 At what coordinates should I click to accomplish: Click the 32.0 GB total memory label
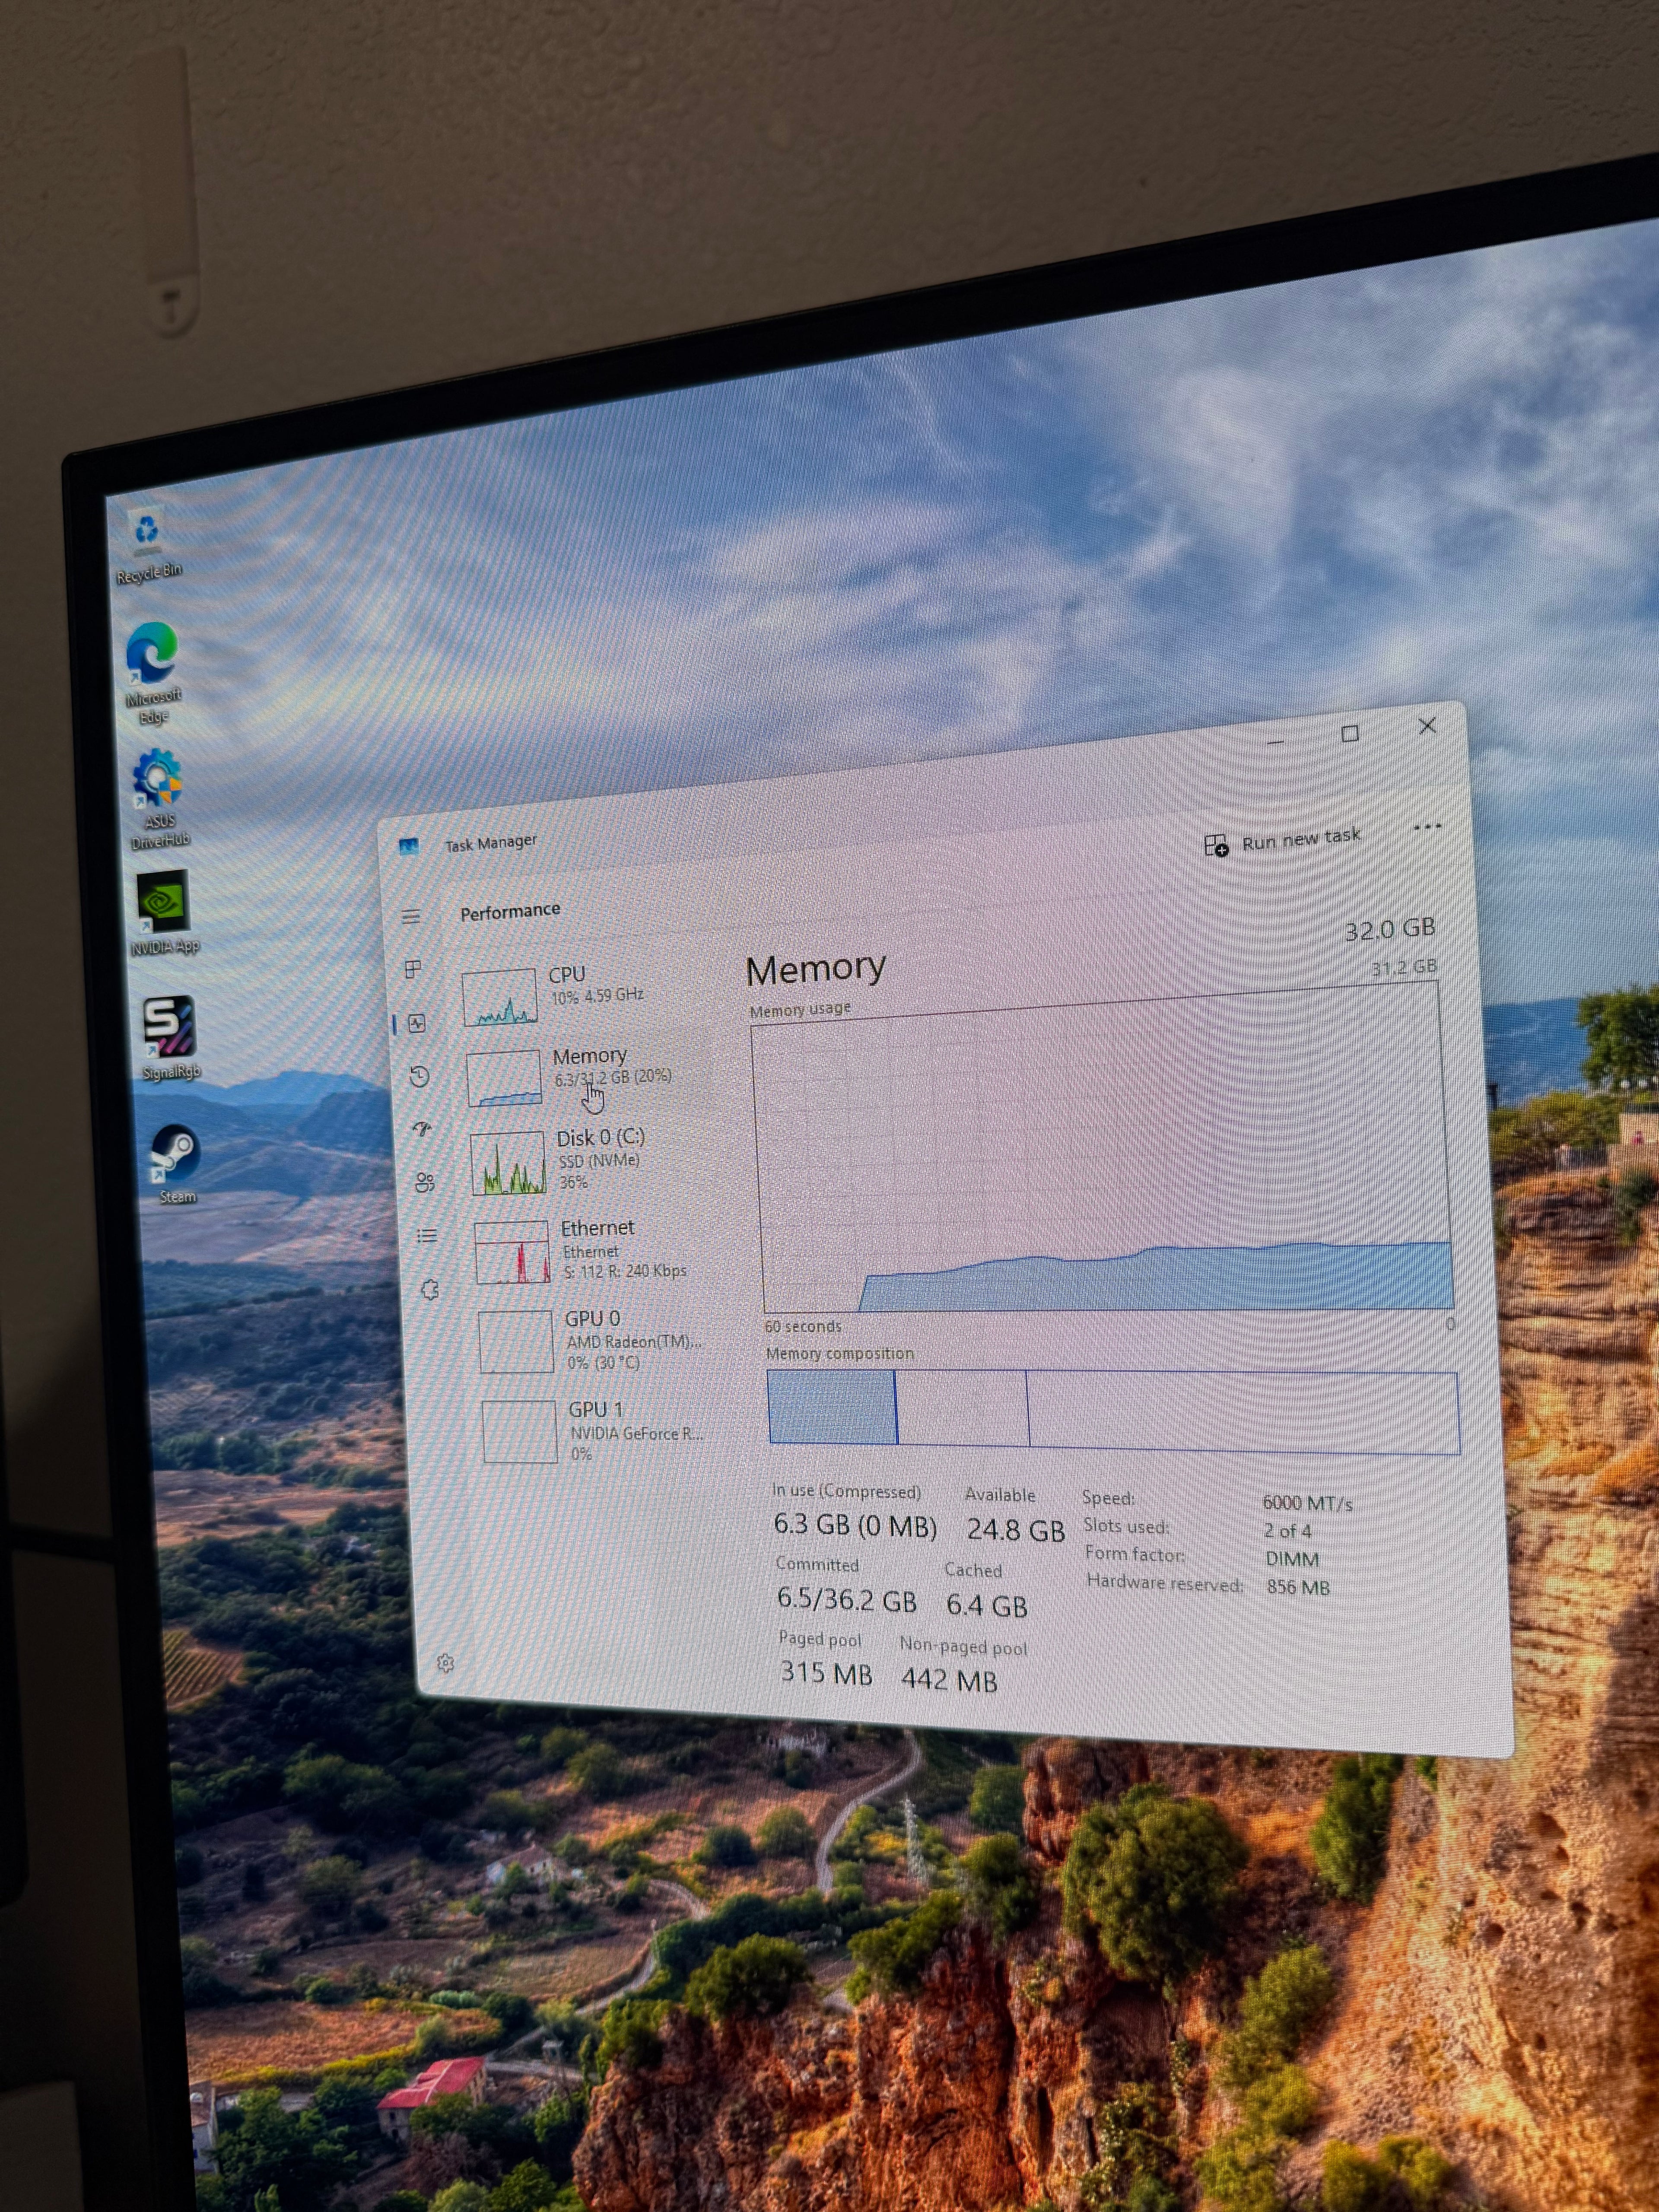pos(1389,930)
